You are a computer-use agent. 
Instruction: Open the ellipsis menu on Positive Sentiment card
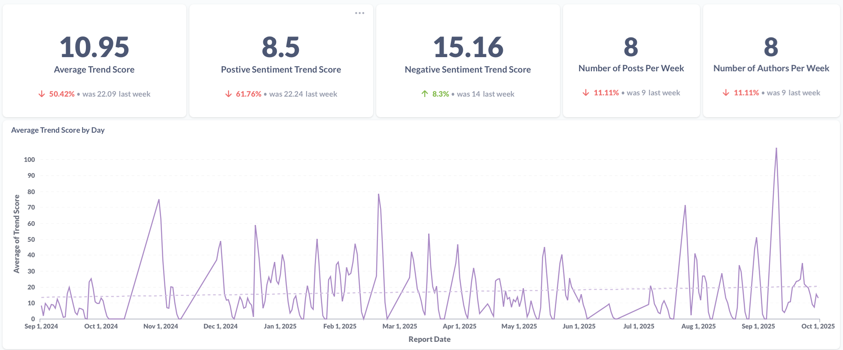pyautogui.click(x=359, y=13)
